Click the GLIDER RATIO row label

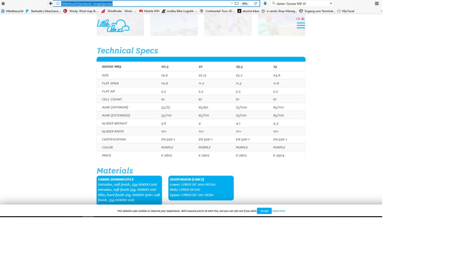(x=113, y=131)
